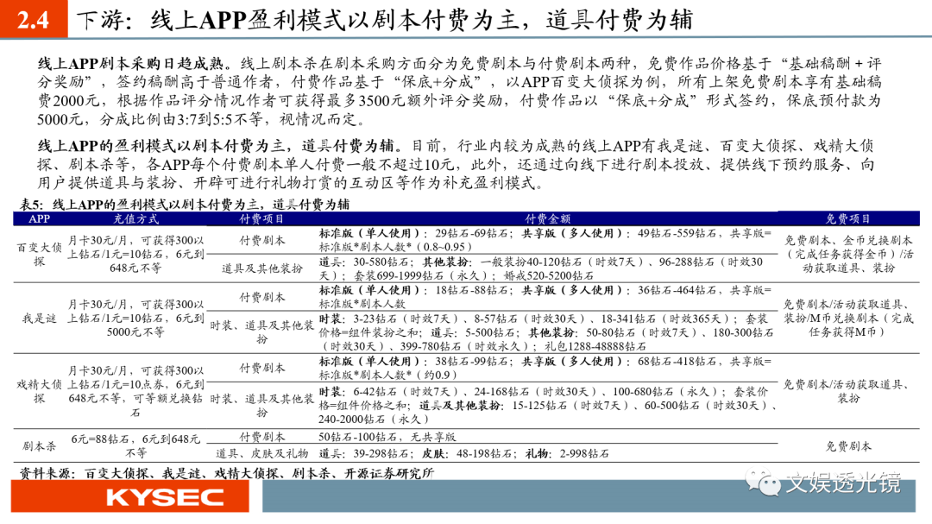Select the "百变大侦探" row label cell
Viewport: 932px width, 524px height.
coord(39,254)
